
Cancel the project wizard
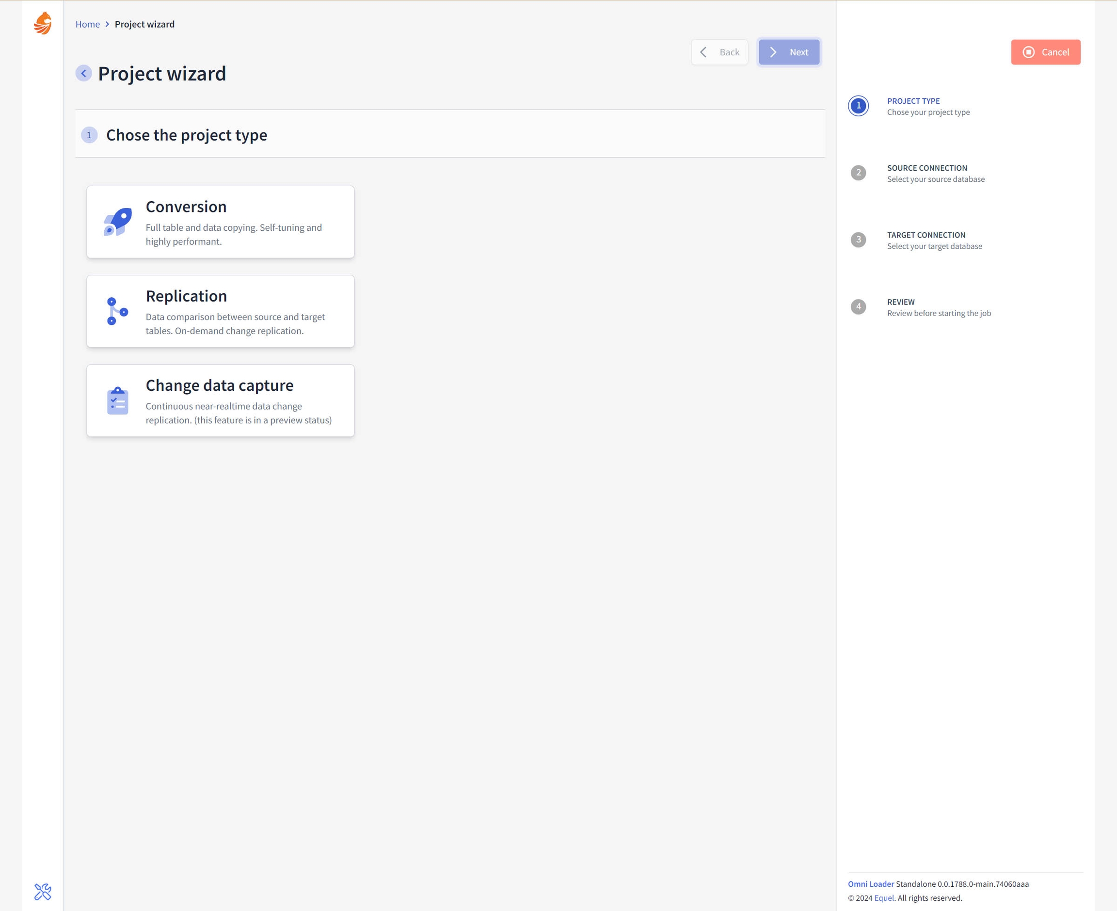tap(1045, 52)
